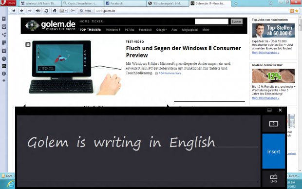Open the Facebook top theme link
This screenshot has width=302, height=189.
[145, 30]
